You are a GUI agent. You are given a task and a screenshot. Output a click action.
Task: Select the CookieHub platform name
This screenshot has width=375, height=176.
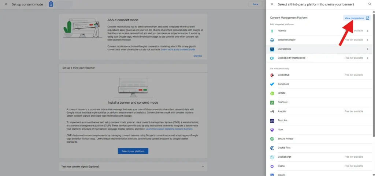[283, 75]
